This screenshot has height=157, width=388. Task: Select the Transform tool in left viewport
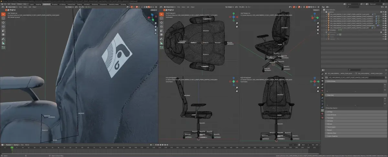tap(4, 34)
